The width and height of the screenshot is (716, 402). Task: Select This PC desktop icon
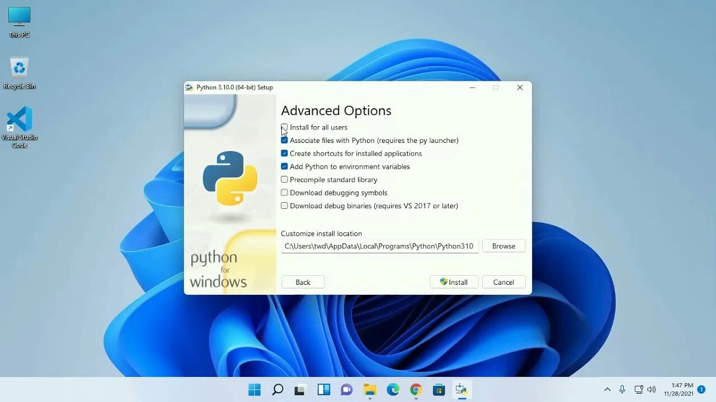[x=19, y=22]
